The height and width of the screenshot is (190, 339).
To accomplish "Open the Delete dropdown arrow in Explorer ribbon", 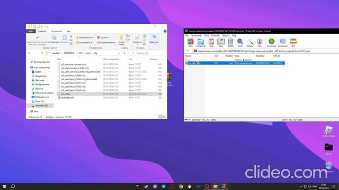I will [109, 37].
